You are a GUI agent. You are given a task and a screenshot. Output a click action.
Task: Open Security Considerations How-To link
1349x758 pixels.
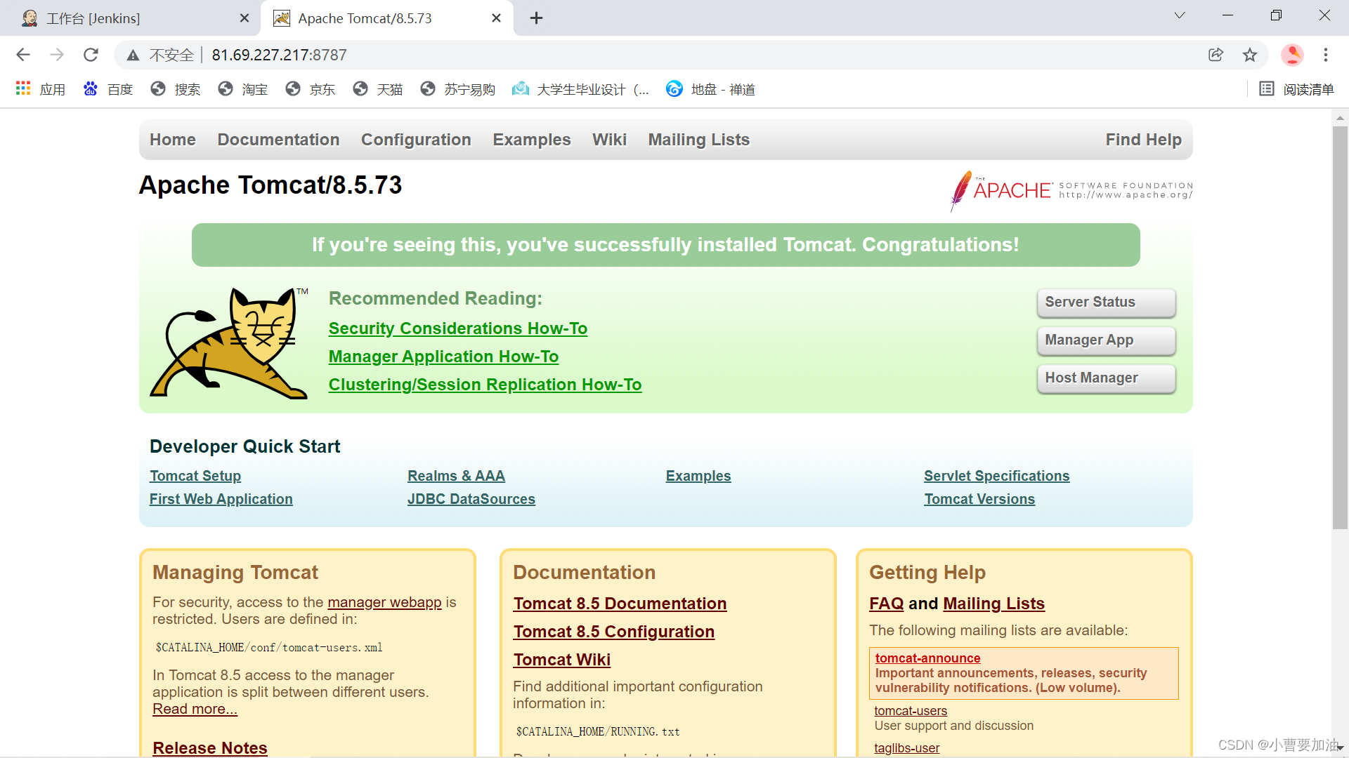(458, 328)
